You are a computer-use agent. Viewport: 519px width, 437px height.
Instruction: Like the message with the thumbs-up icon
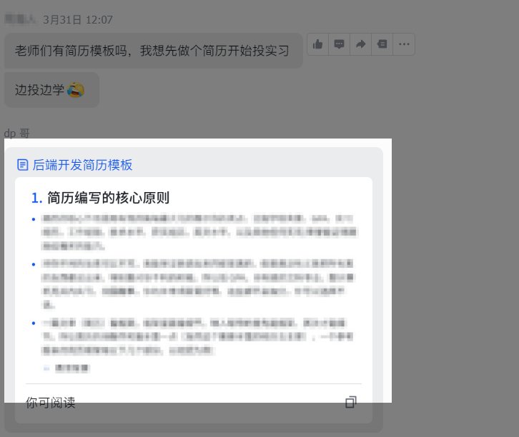click(x=317, y=44)
